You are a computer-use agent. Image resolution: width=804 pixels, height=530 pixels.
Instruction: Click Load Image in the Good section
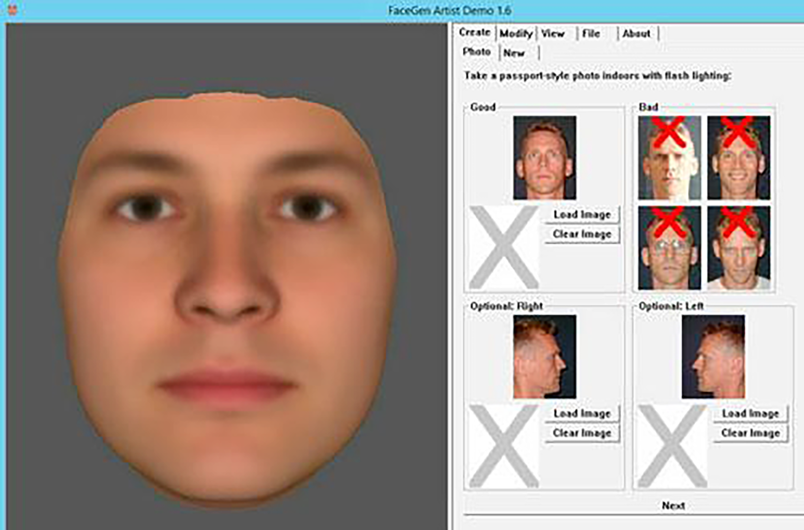click(x=581, y=214)
